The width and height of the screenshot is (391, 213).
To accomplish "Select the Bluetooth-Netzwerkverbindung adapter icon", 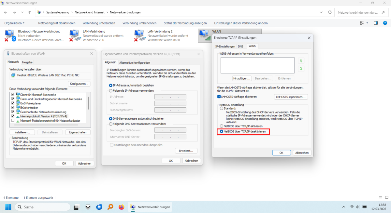I will coord(10,35).
